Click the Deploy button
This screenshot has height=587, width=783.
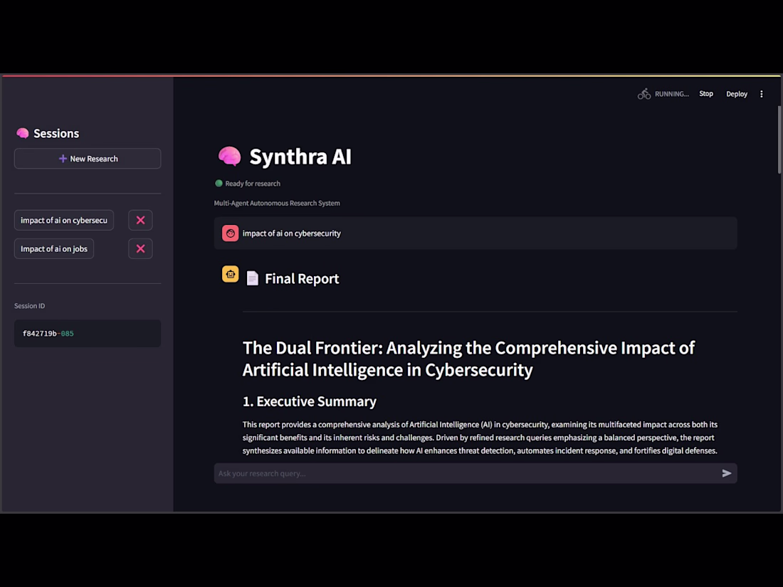737,94
